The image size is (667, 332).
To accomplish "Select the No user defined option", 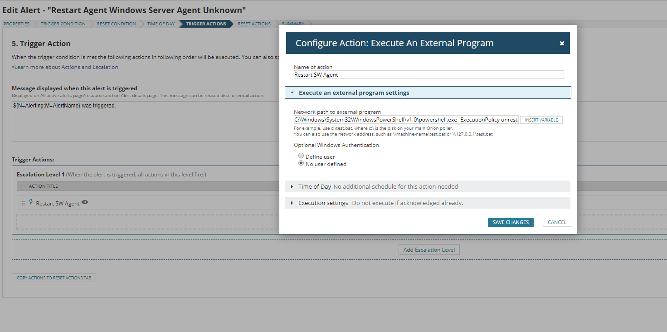I will point(301,164).
